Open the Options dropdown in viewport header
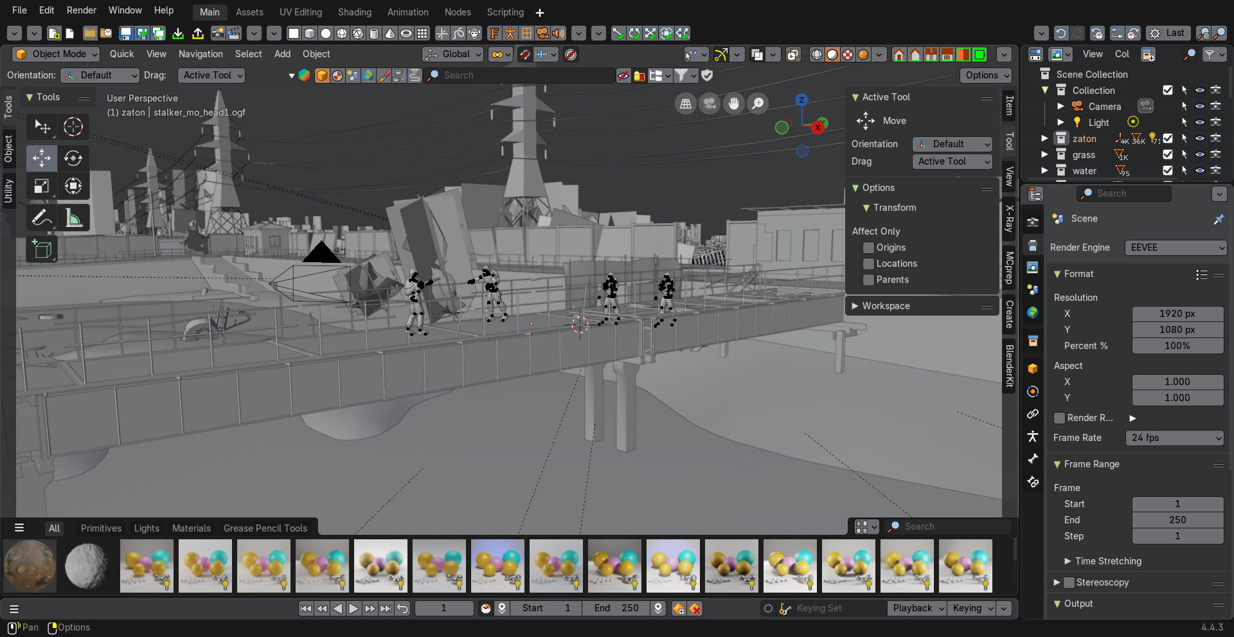 point(987,75)
